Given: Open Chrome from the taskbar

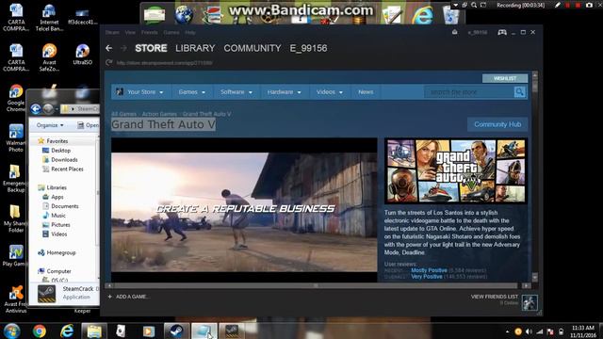Looking at the screenshot, I should (40, 331).
